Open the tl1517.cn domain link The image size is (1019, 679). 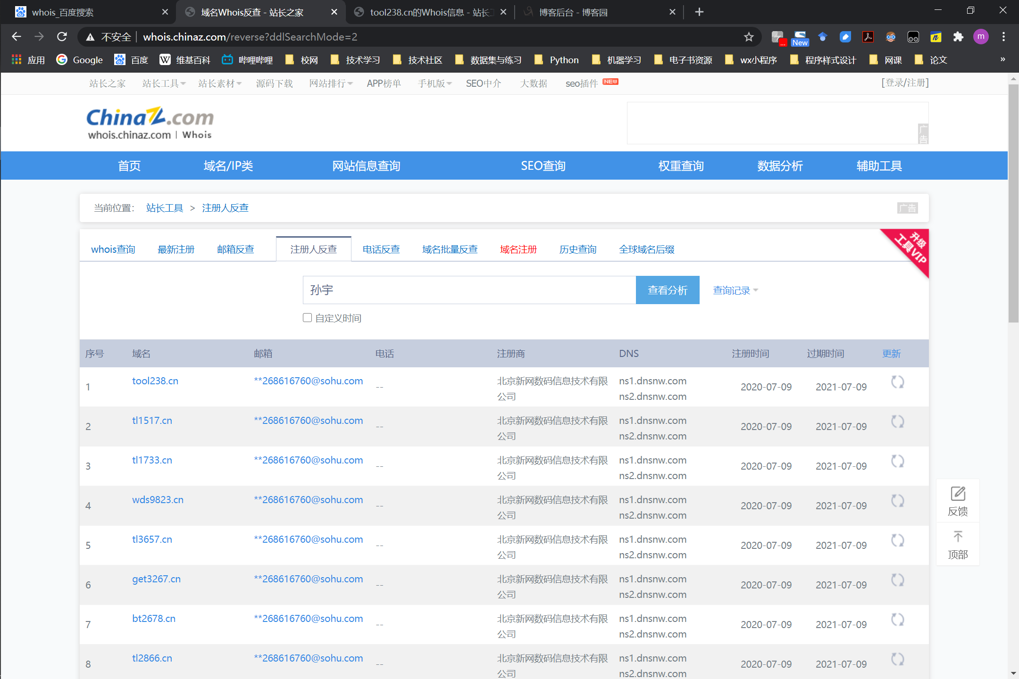pos(152,421)
